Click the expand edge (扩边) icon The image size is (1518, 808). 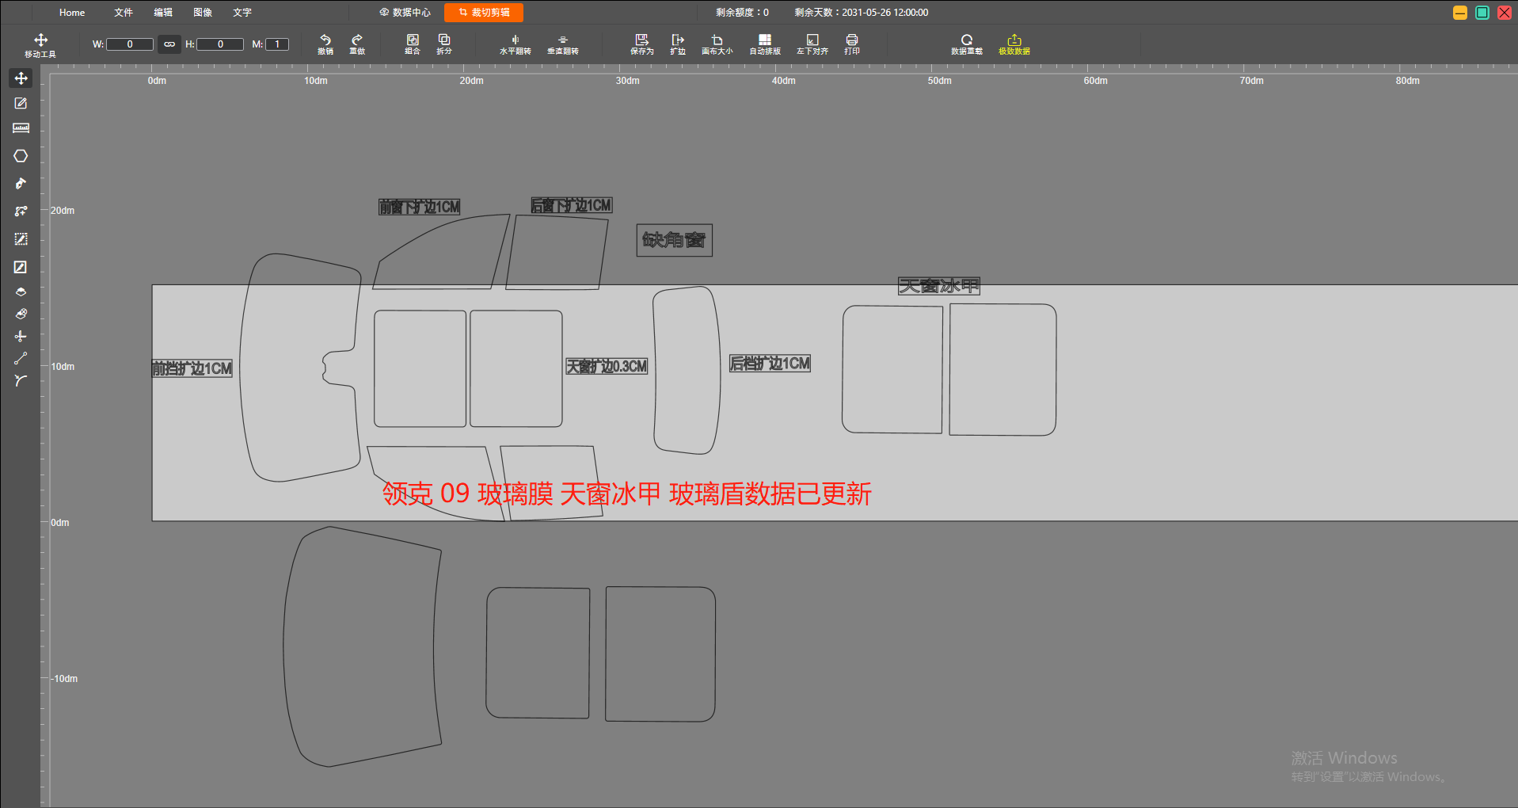tap(678, 44)
